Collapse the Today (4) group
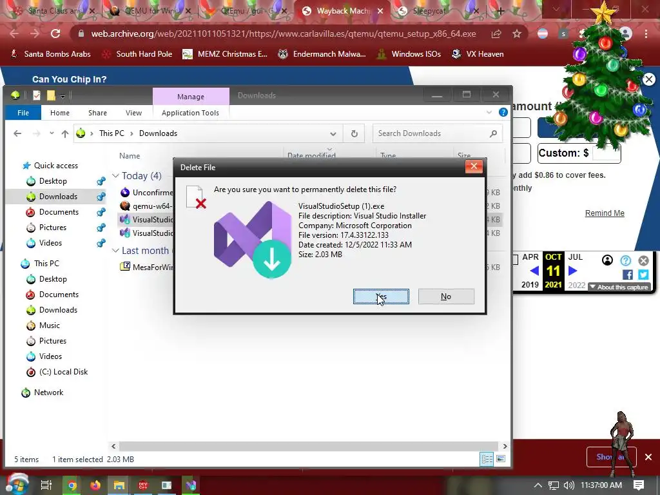Image resolution: width=660 pixels, height=495 pixels. coord(115,175)
